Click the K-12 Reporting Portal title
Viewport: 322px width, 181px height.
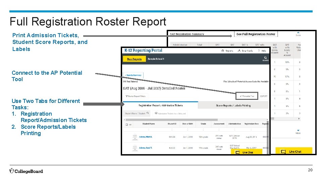pyautogui.click(x=143, y=50)
